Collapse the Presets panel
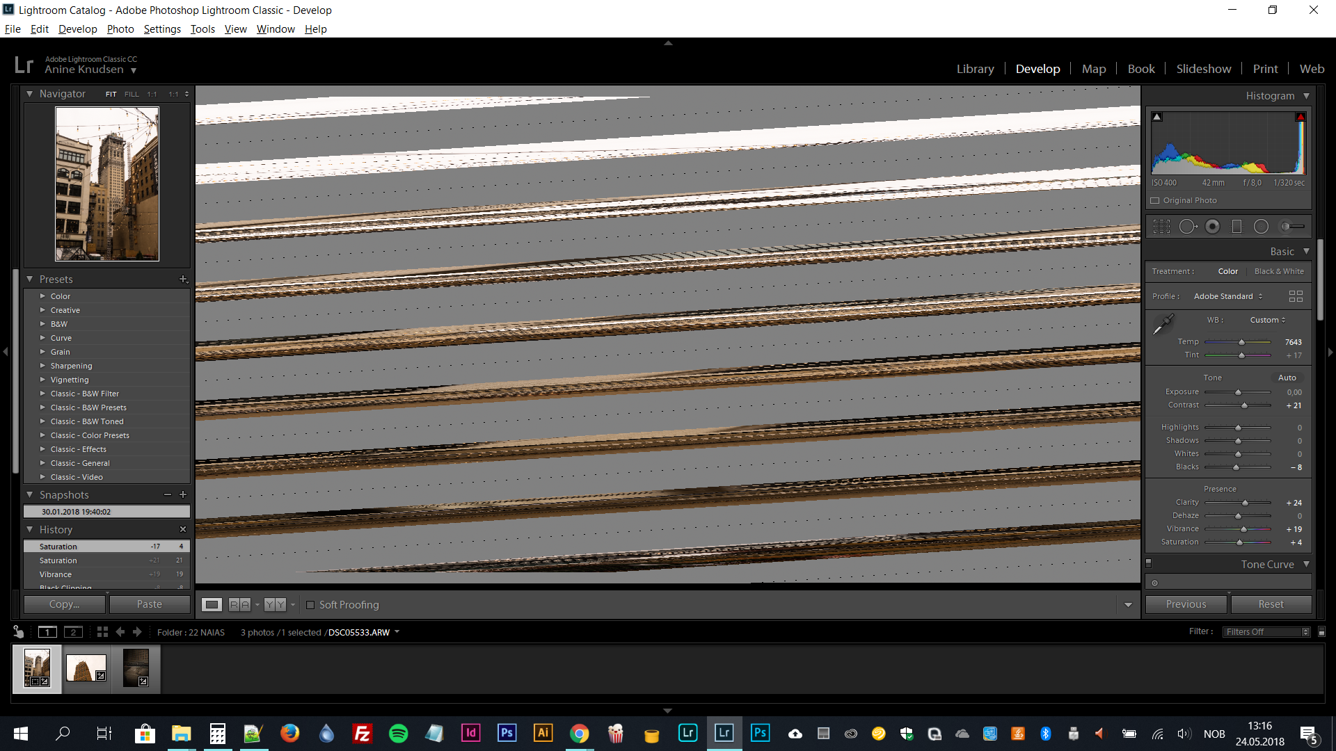The width and height of the screenshot is (1336, 751). point(29,279)
